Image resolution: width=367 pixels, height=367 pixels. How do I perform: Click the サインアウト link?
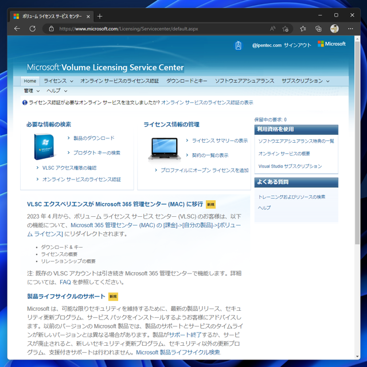[x=298, y=45]
